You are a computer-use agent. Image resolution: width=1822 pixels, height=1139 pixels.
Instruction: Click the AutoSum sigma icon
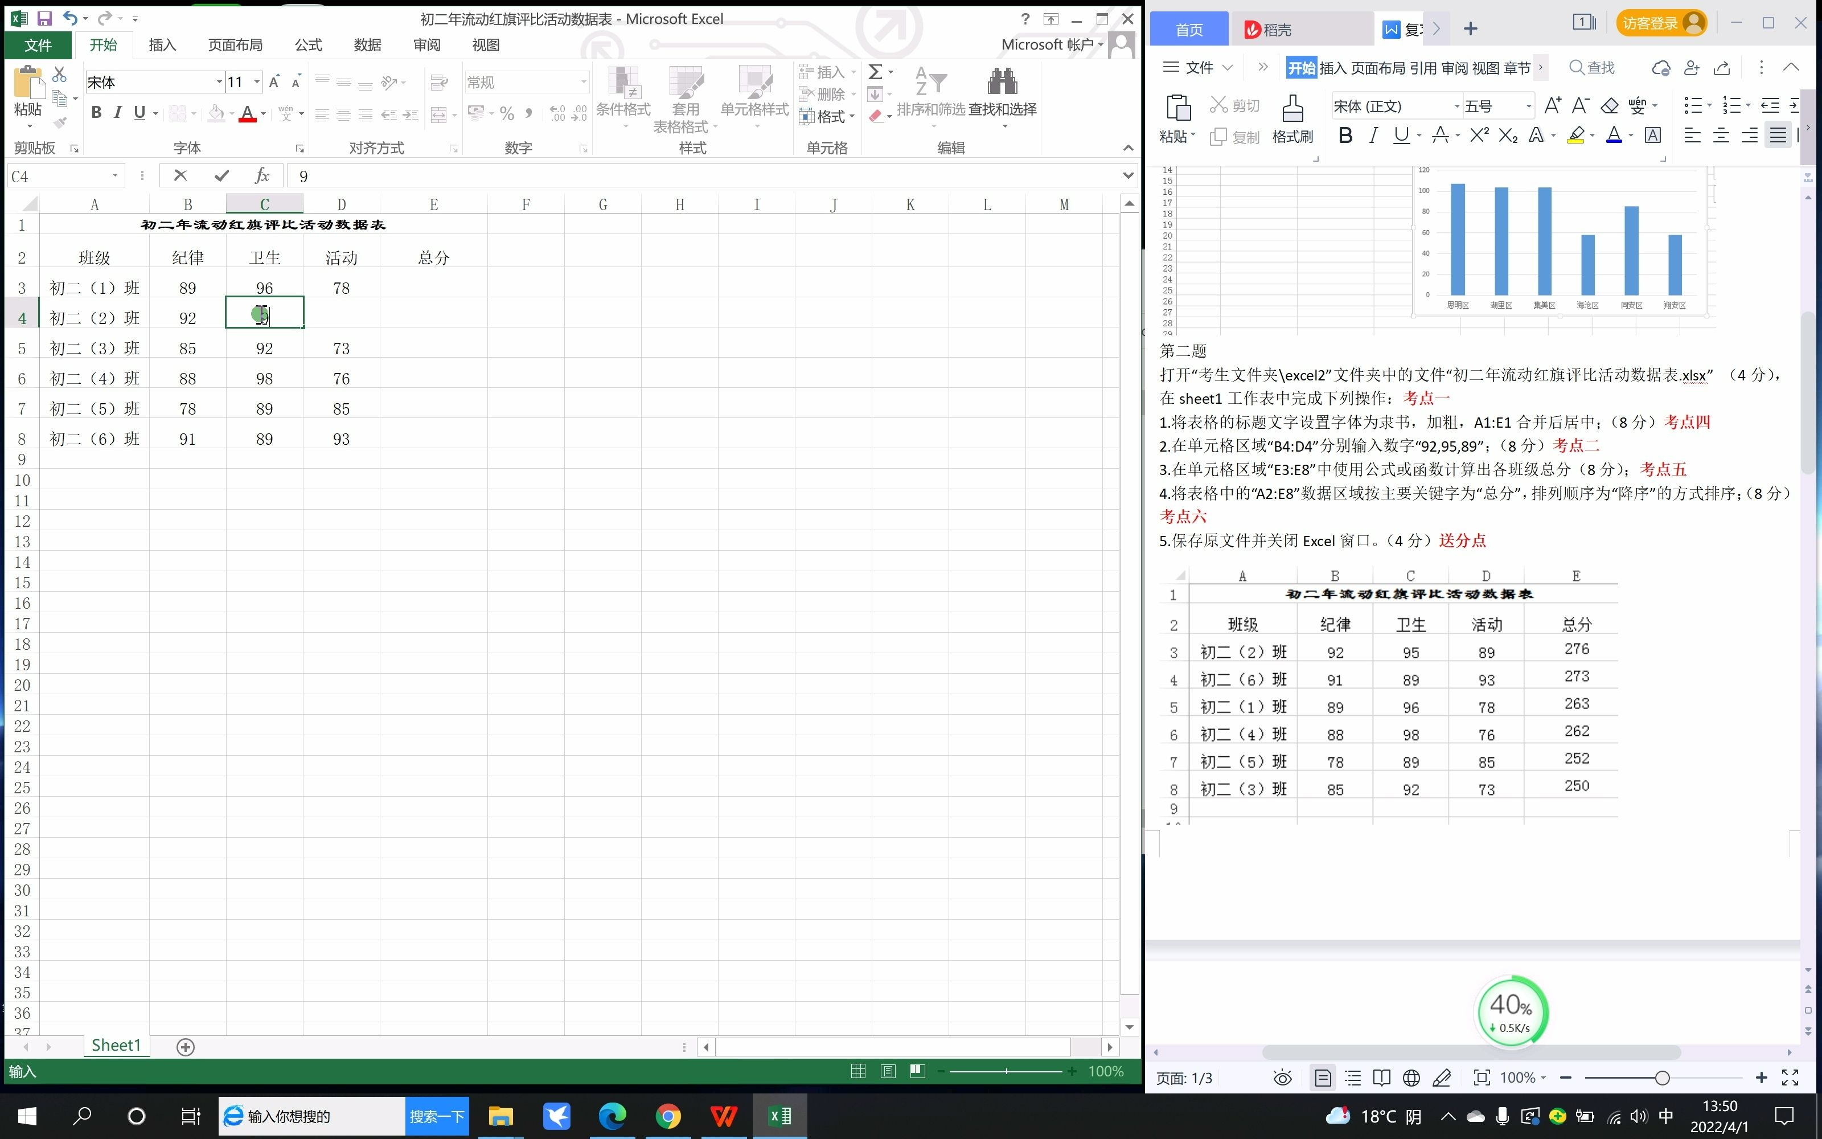(x=876, y=72)
